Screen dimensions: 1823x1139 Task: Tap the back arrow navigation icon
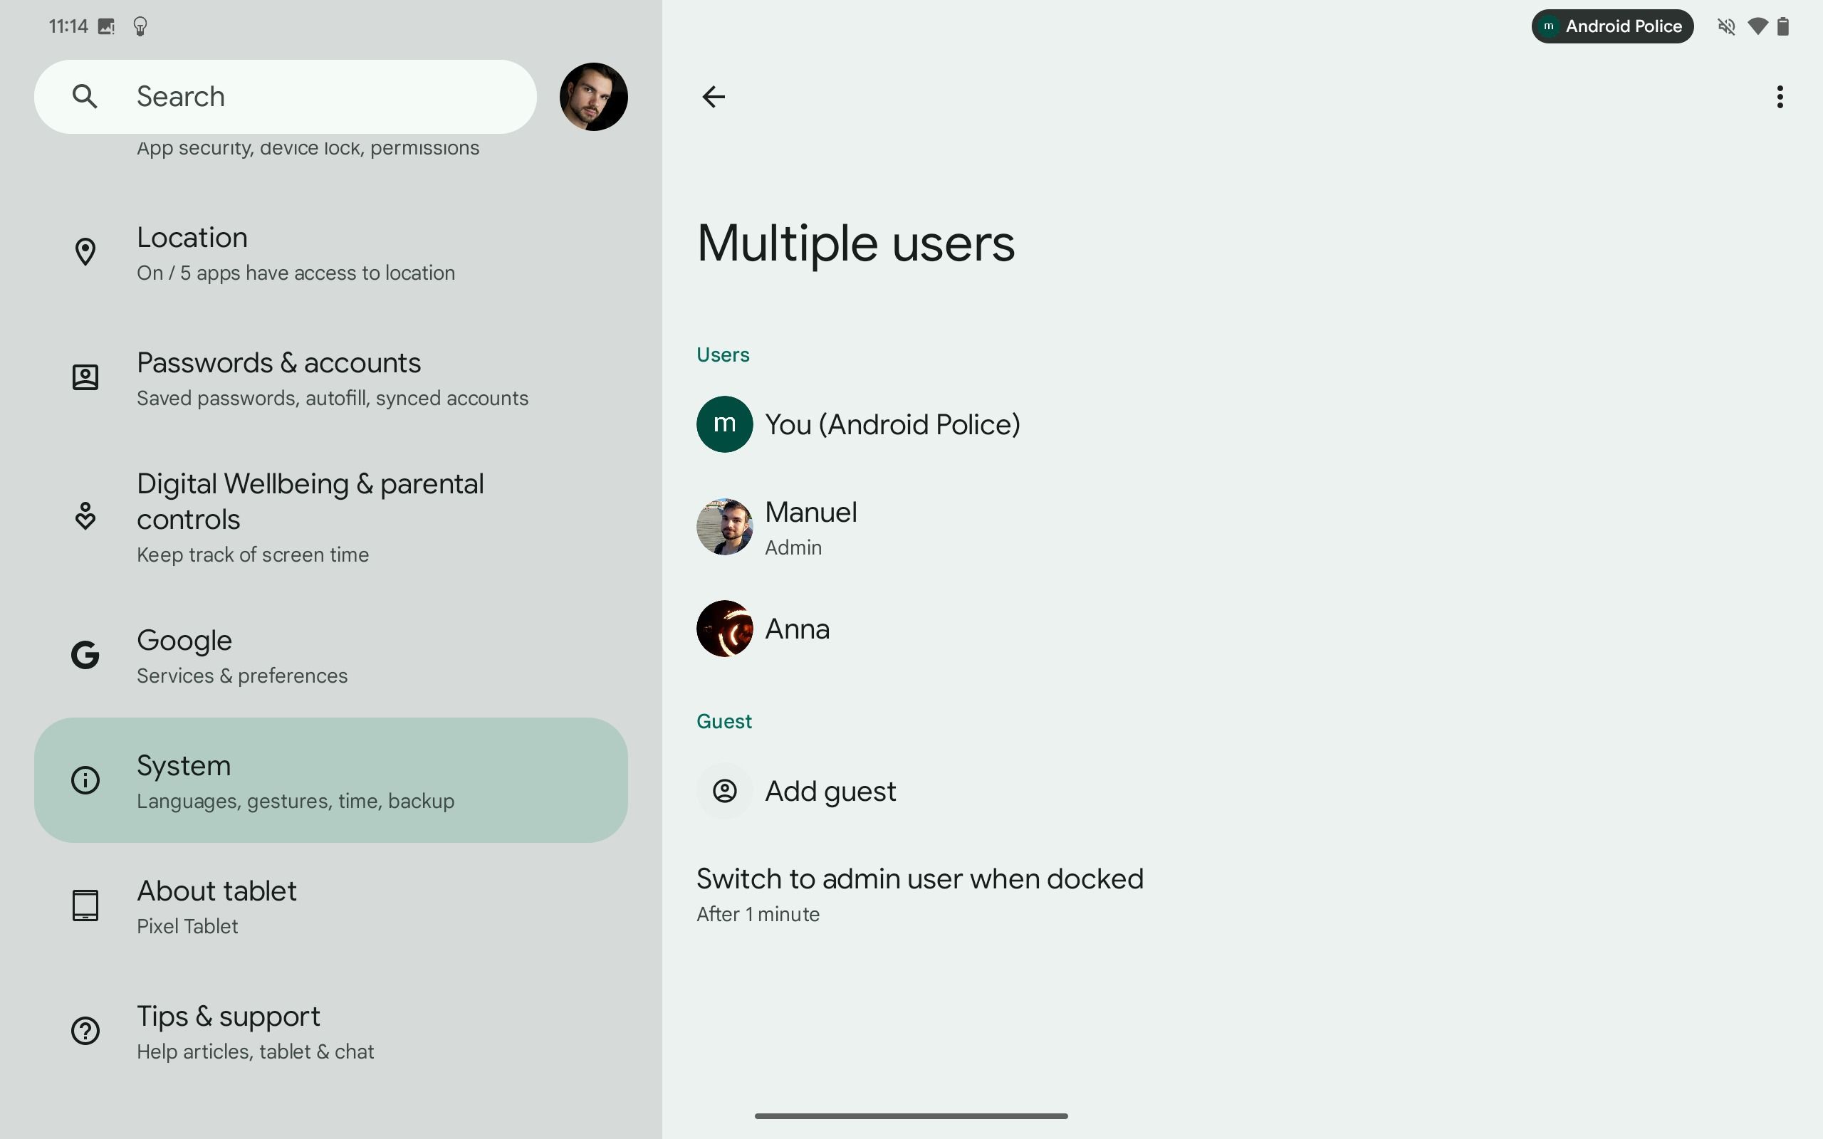click(x=713, y=96)
